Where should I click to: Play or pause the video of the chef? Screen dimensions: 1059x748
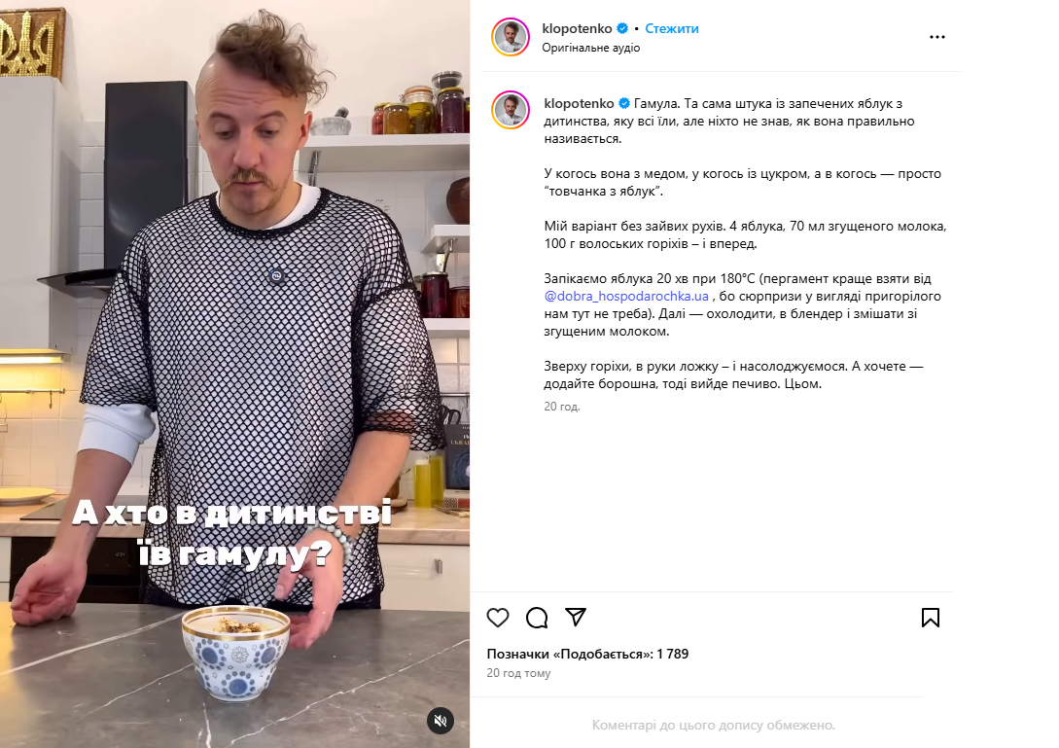235,374
